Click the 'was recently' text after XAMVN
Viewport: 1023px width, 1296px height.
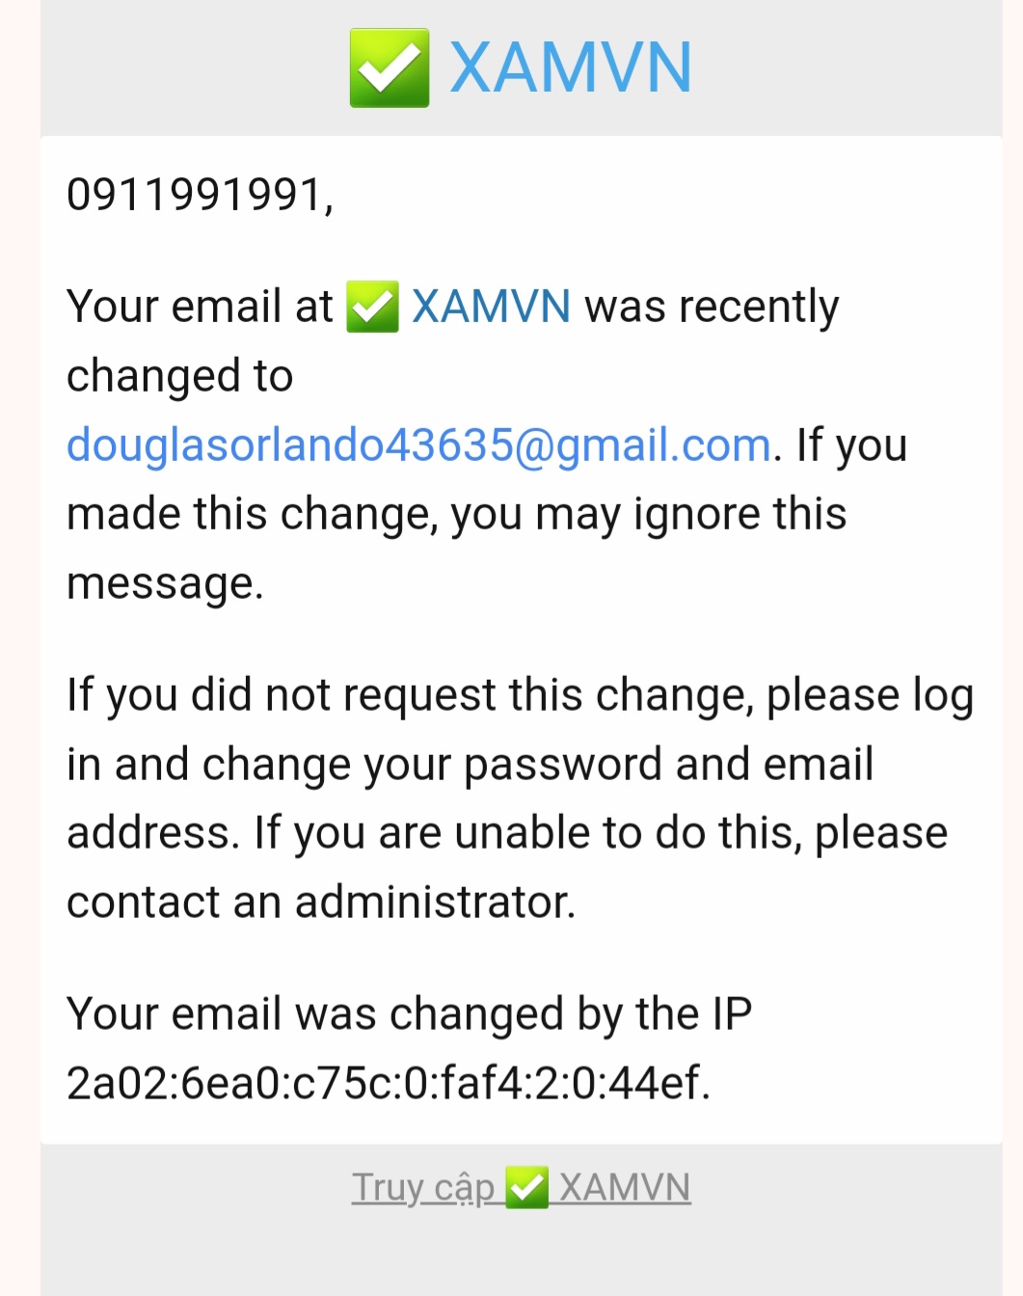(712, 309)
